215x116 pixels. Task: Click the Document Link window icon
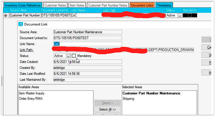[x=21, y=24]
